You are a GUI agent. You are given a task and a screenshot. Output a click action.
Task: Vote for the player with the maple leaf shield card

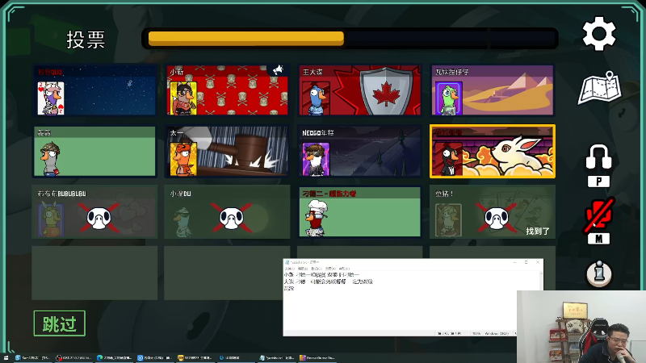(x=360, y=90)
